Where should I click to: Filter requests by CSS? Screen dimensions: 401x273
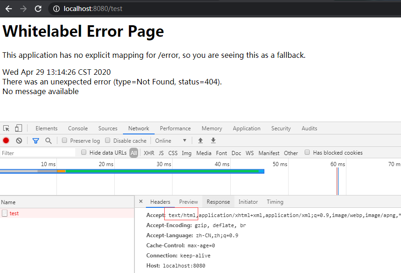[x=173, y=153]
